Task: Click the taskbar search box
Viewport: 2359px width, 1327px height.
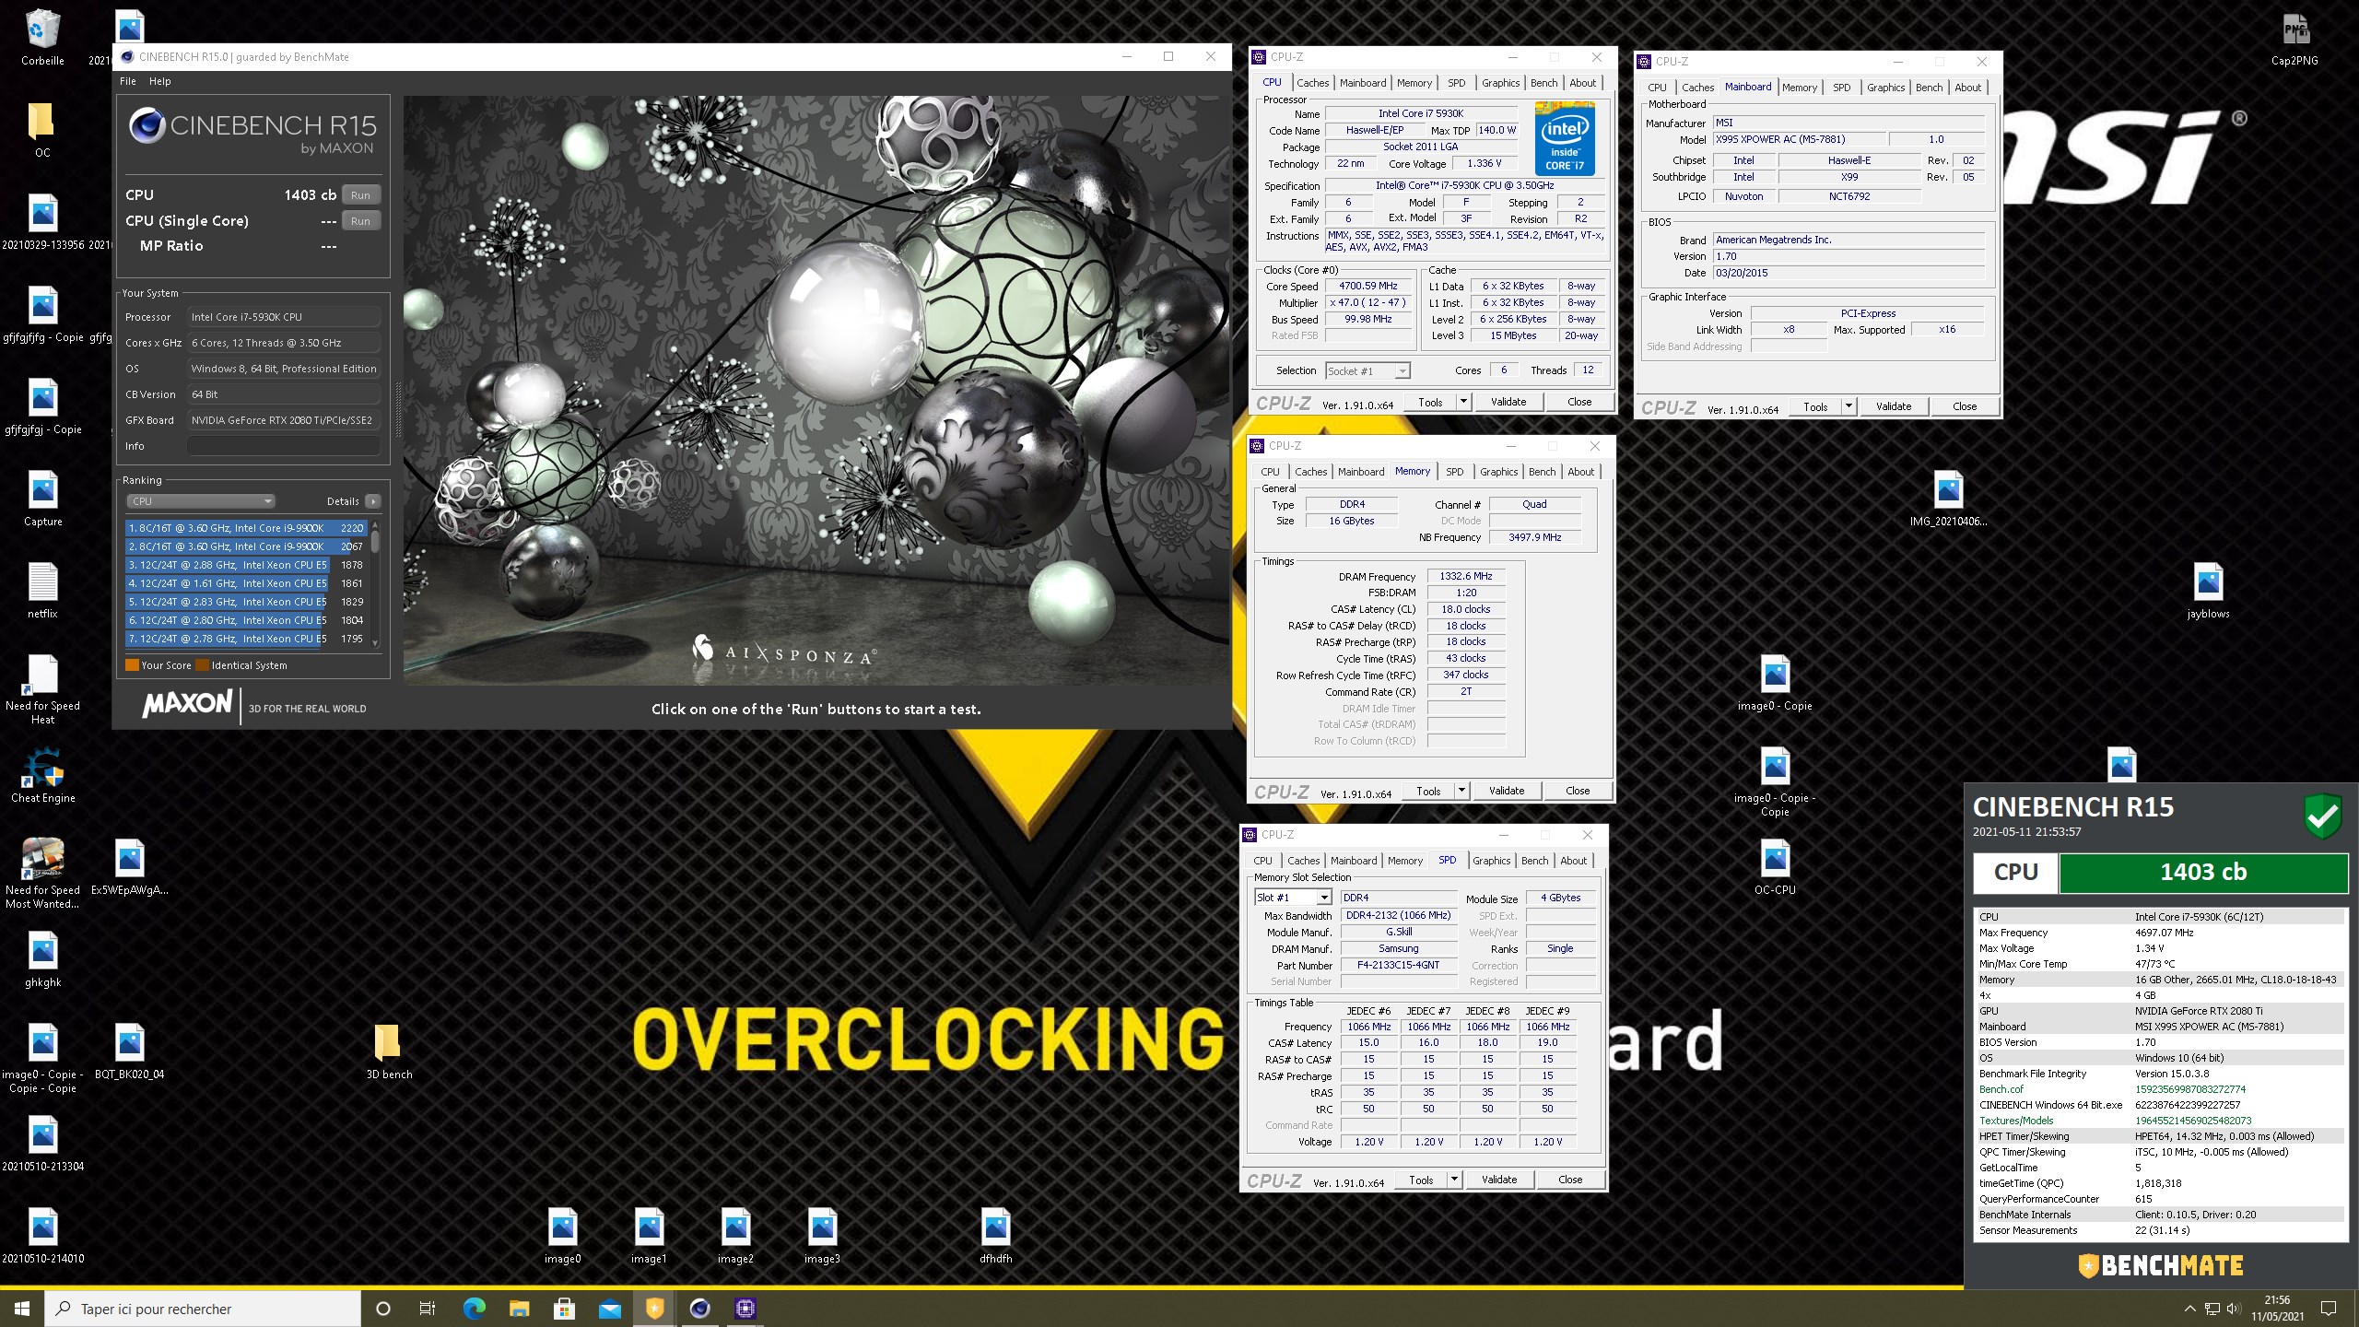Action: [203, 1309]
